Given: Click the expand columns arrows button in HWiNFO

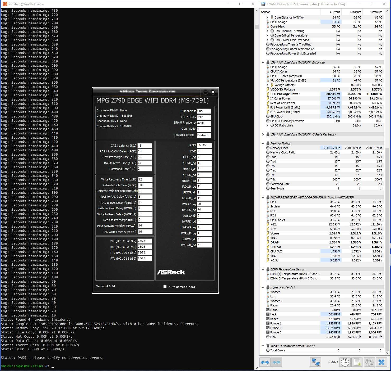Looking at the screenshot, I should click(x=265, y=362).
